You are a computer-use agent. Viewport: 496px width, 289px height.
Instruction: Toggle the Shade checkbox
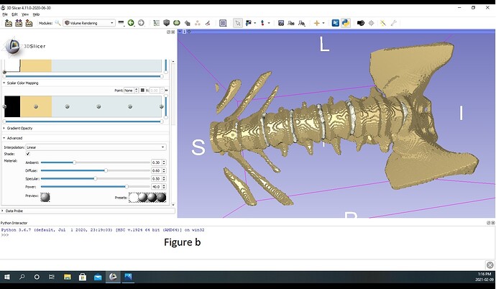tap(28, 154)
